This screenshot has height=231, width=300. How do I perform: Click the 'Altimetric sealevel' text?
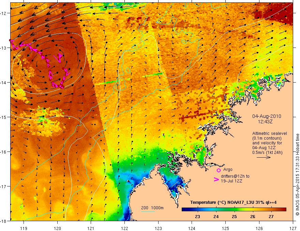(x=270, y=134)
